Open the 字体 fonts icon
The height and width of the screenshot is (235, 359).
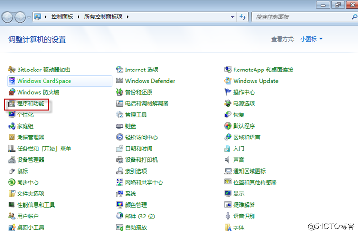tap(228, 227)
